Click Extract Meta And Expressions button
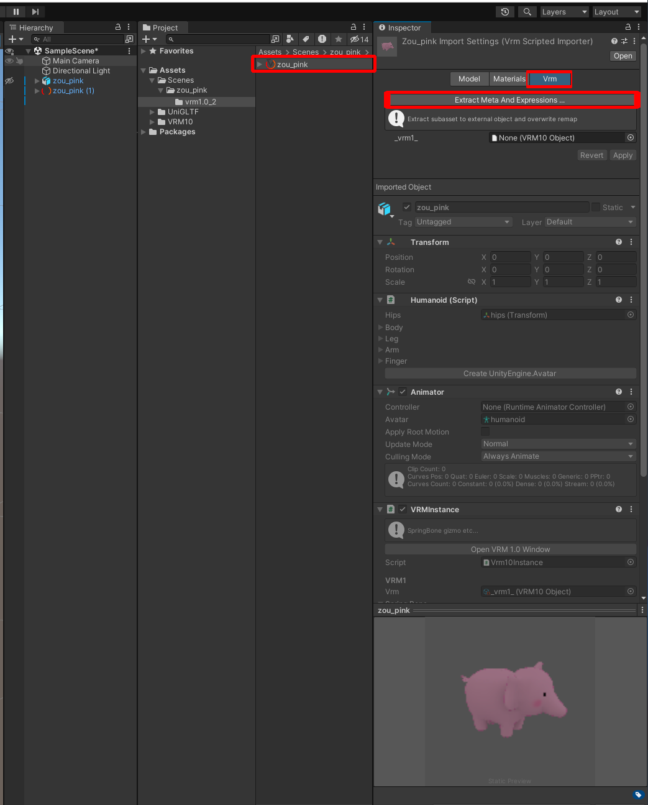Image resolution: width=648 pixels, height=805 pixels. tap(509, 100)
